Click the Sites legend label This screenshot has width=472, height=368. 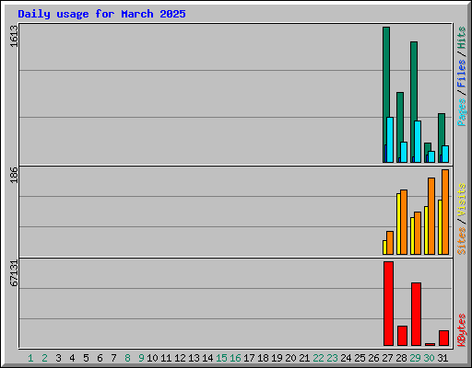click(x=461, y=241)
